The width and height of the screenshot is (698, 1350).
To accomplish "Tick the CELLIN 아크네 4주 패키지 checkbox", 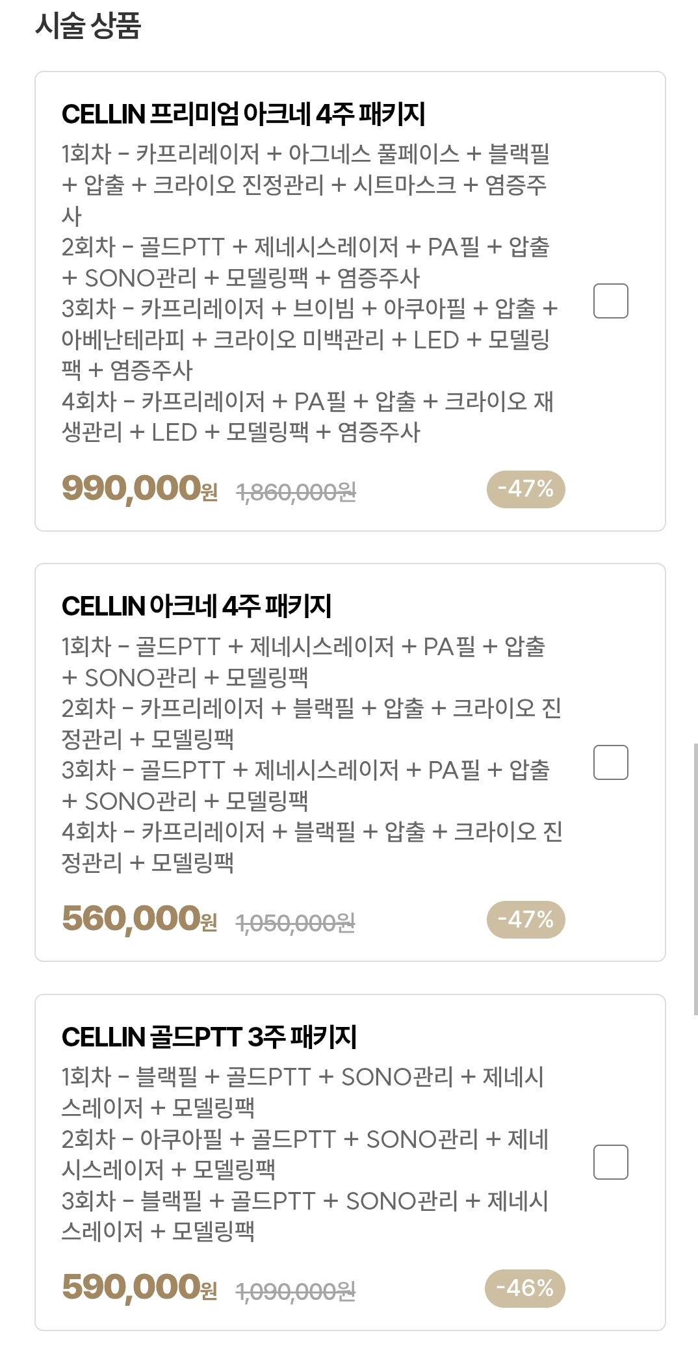I will click(610, 762).
